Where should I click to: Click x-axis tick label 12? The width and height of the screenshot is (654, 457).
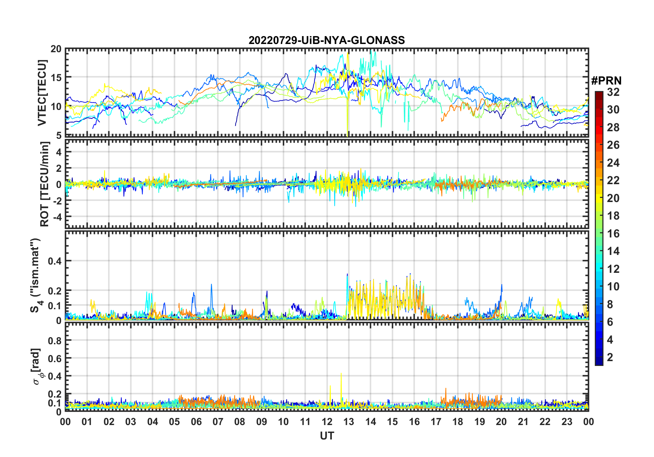pos(327,422)
